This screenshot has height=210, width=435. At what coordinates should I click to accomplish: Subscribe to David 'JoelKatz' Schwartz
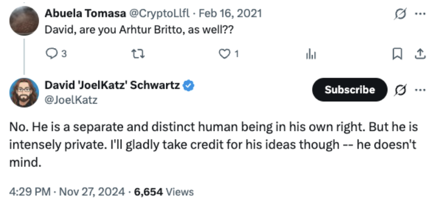(x=350, y=90)
